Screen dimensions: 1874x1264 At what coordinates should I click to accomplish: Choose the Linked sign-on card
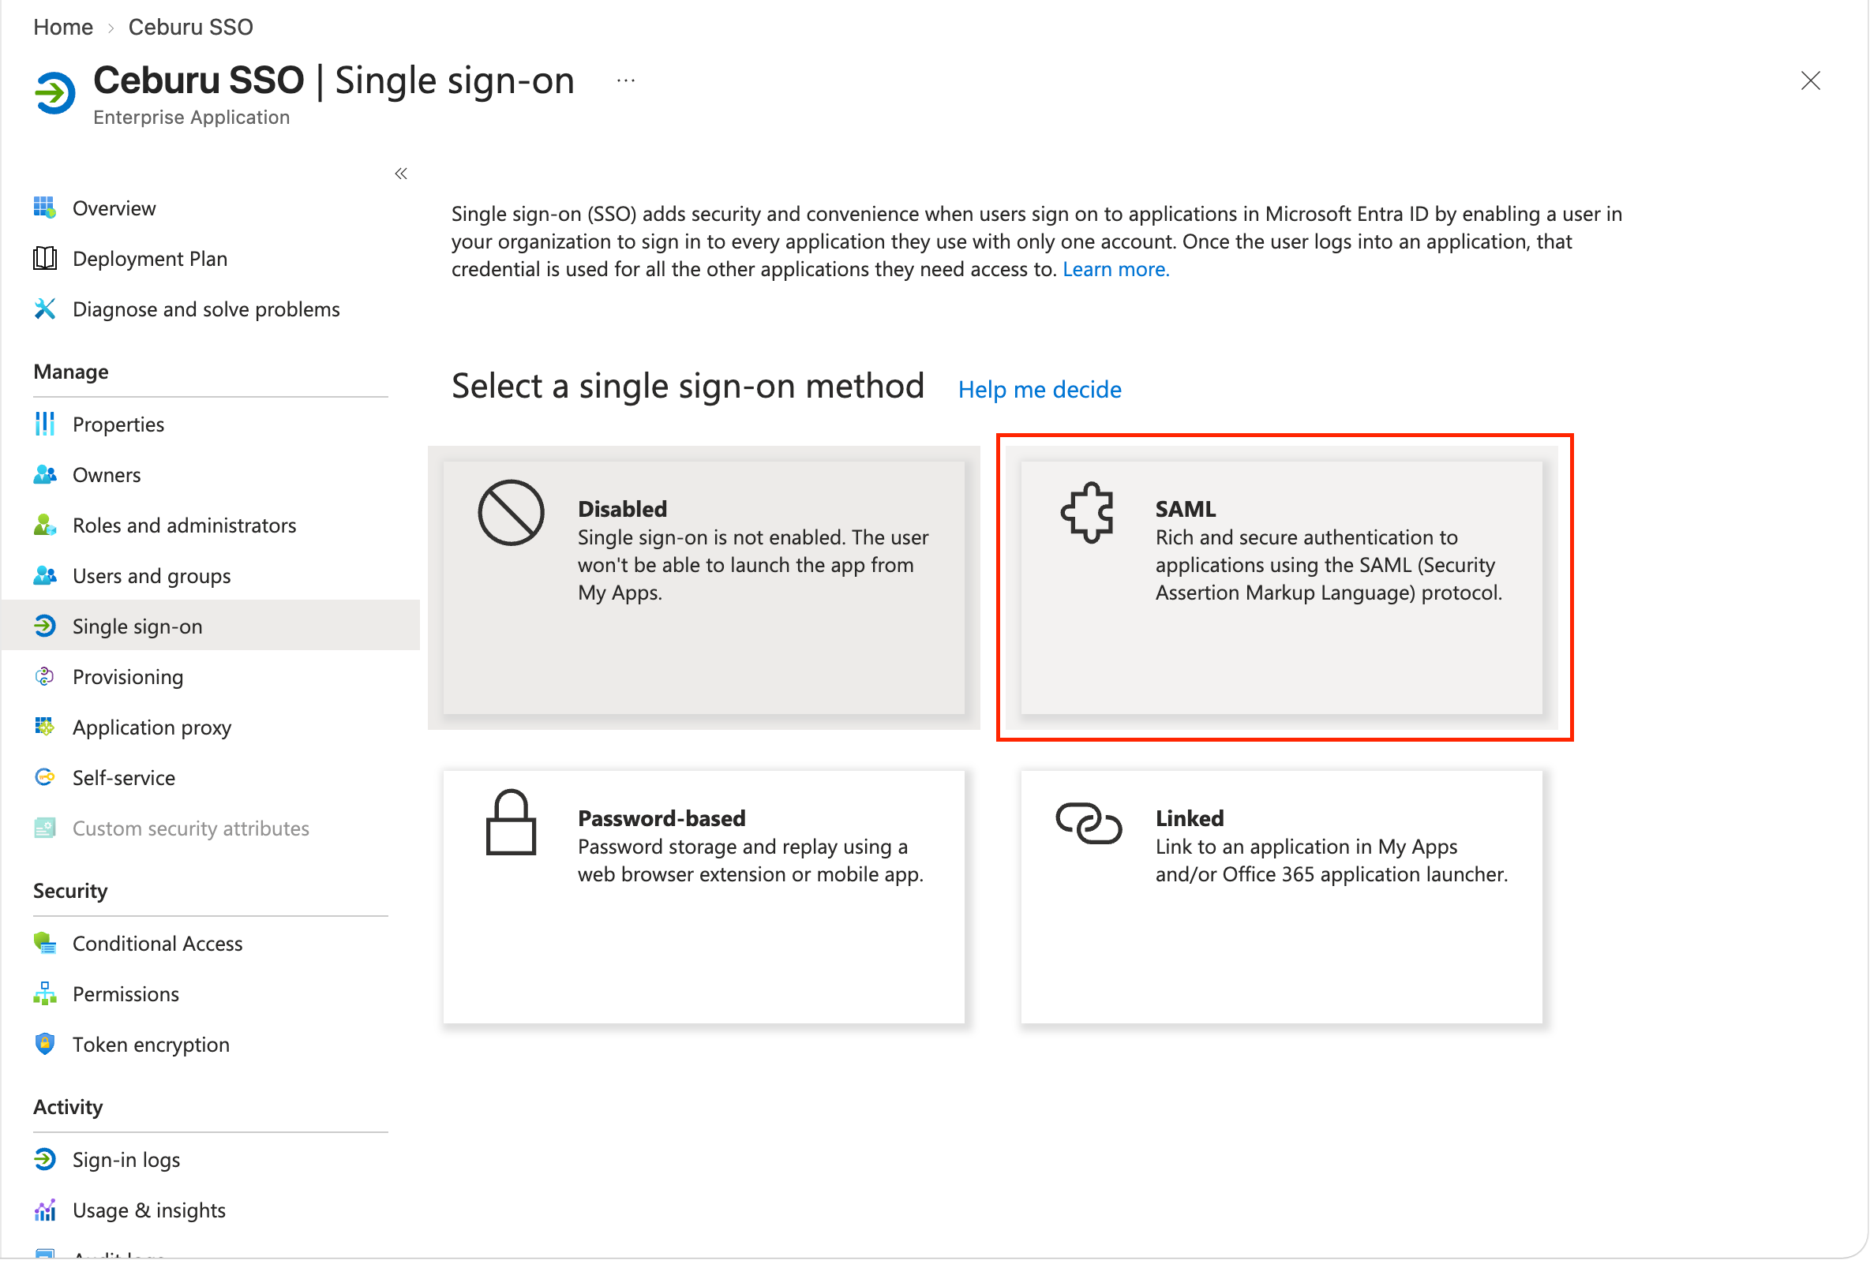[x=1284, y=899]
